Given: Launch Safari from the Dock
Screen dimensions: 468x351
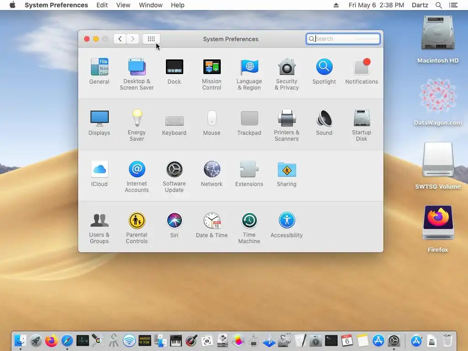Looking at the screenshot, I should 67,340.
